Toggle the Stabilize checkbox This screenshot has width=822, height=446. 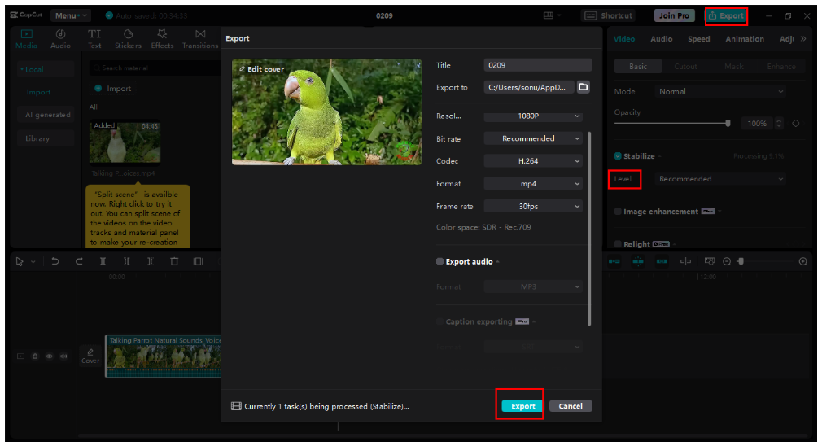click(x=618, y=155)
